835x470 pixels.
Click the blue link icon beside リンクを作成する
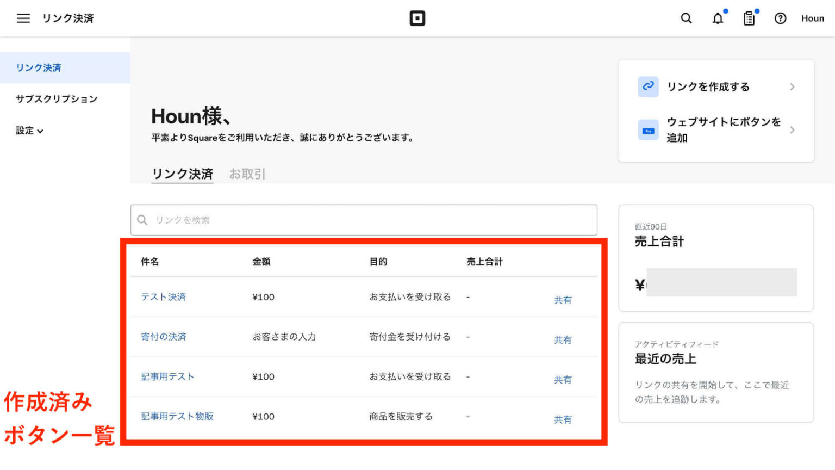pos(647,86)
